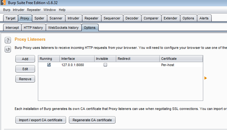Go to the Alerts tab

click(204, 18)
